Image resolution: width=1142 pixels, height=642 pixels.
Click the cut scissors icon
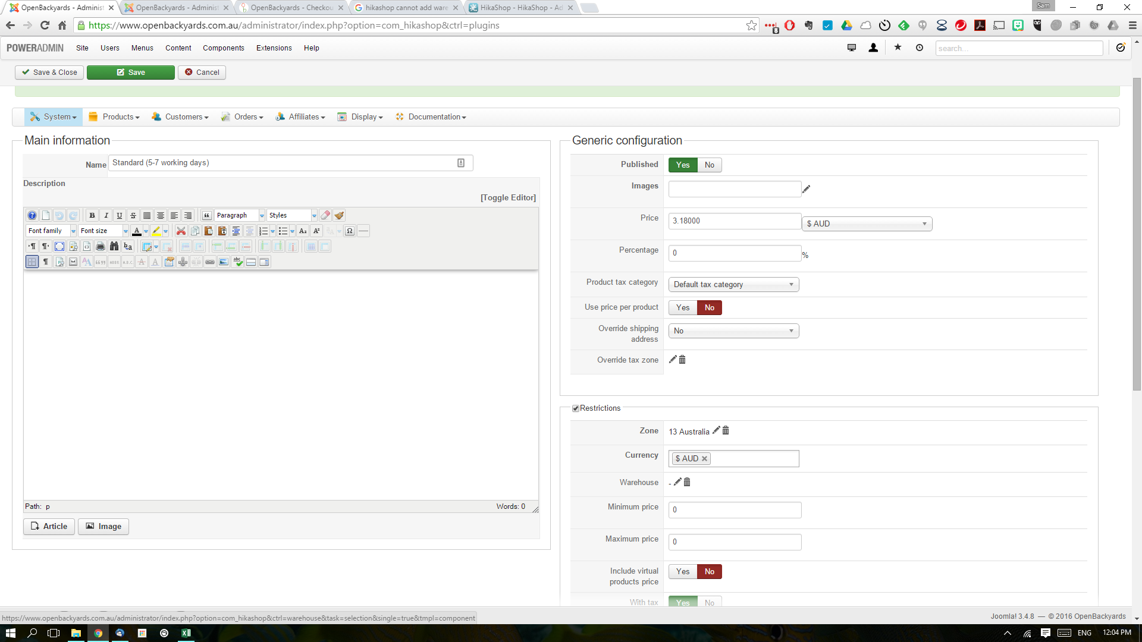[181, 231]
